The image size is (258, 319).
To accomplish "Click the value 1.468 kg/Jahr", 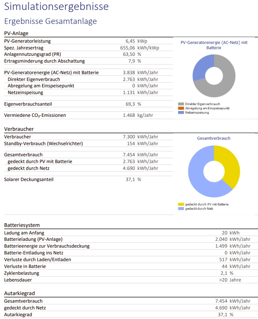I will pos(138,115).
